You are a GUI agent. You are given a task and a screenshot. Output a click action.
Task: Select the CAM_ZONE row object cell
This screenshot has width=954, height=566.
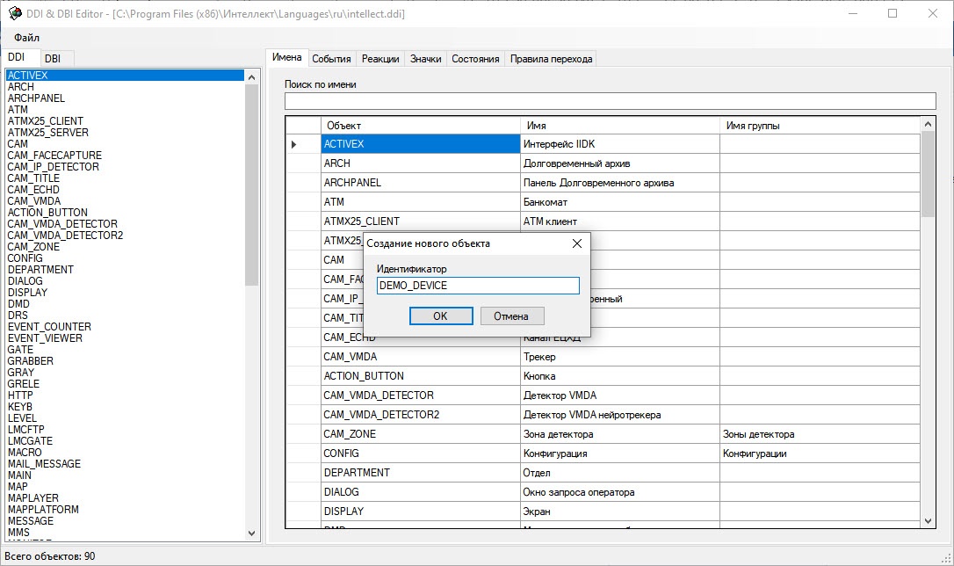pos(420,434)
